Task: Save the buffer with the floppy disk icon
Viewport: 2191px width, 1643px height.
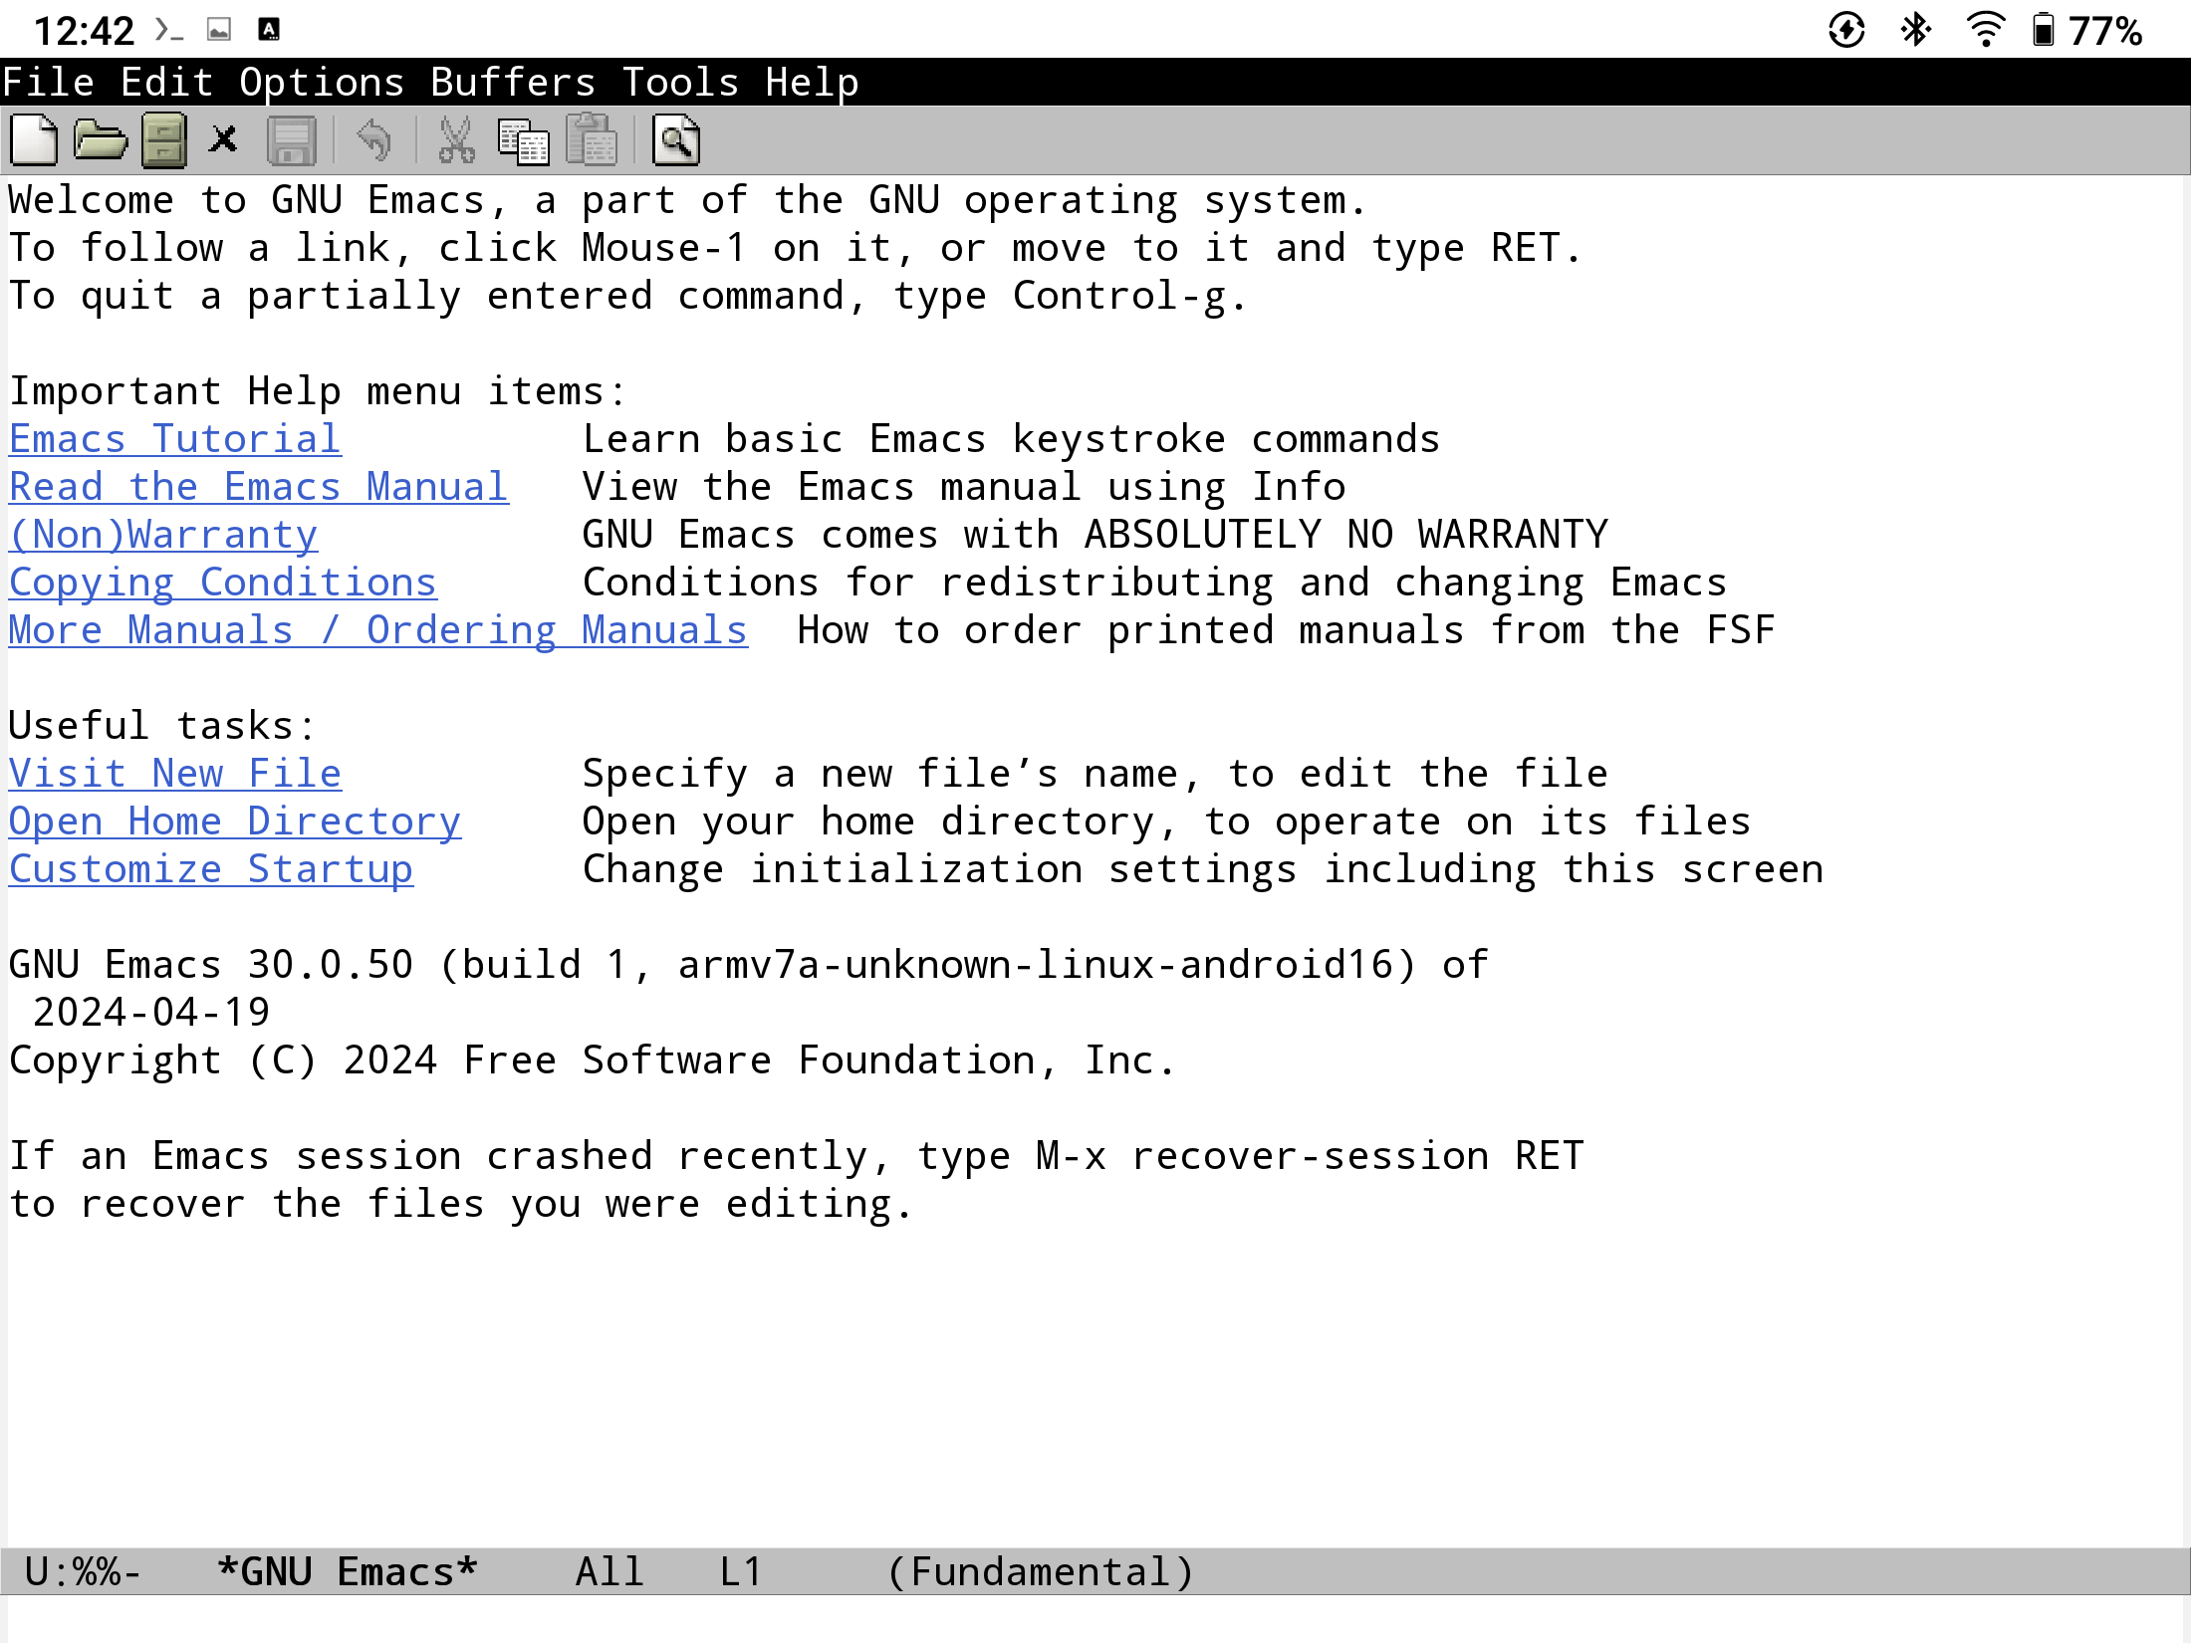Action: (x=291, y=140)
